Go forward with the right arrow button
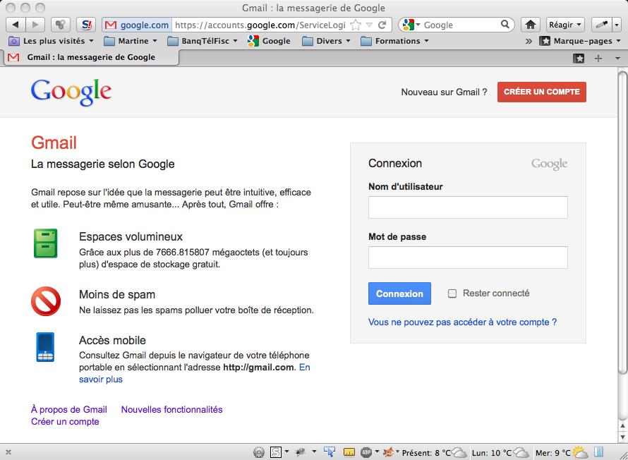 click(x=35, y=25)
